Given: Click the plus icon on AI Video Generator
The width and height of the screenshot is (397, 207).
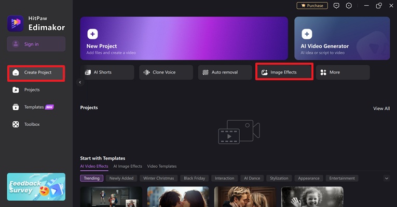Looking at the screenshot, I should point(307,34).
